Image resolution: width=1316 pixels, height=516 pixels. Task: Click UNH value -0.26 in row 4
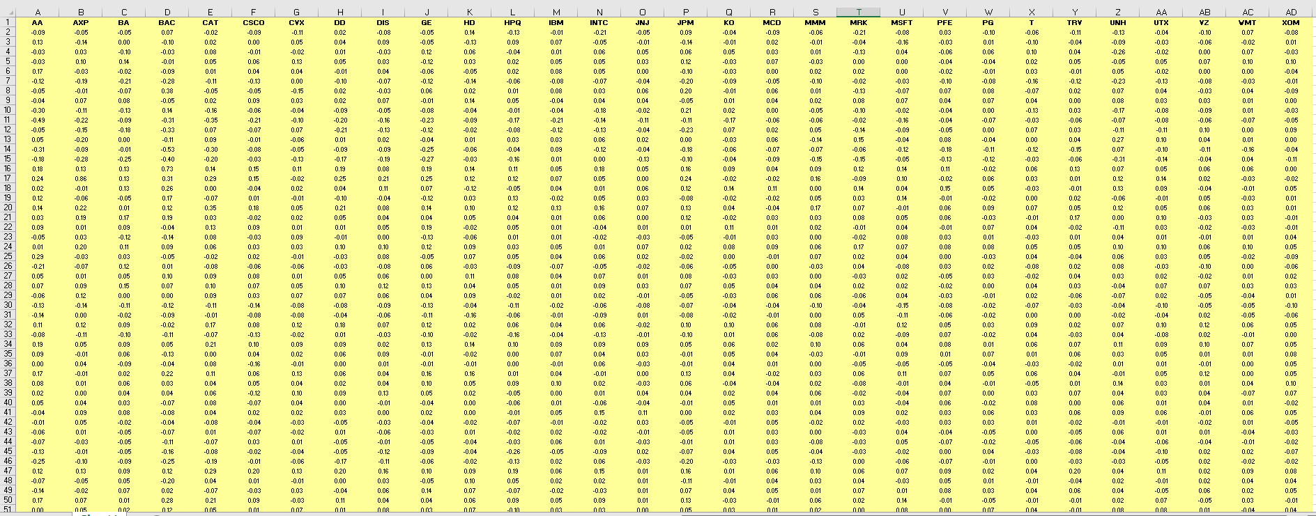1118,52
